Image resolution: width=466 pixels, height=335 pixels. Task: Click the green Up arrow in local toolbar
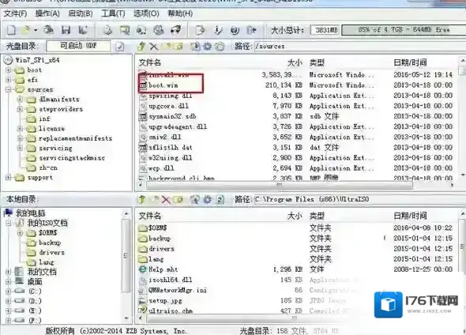(x=141, y=199)
